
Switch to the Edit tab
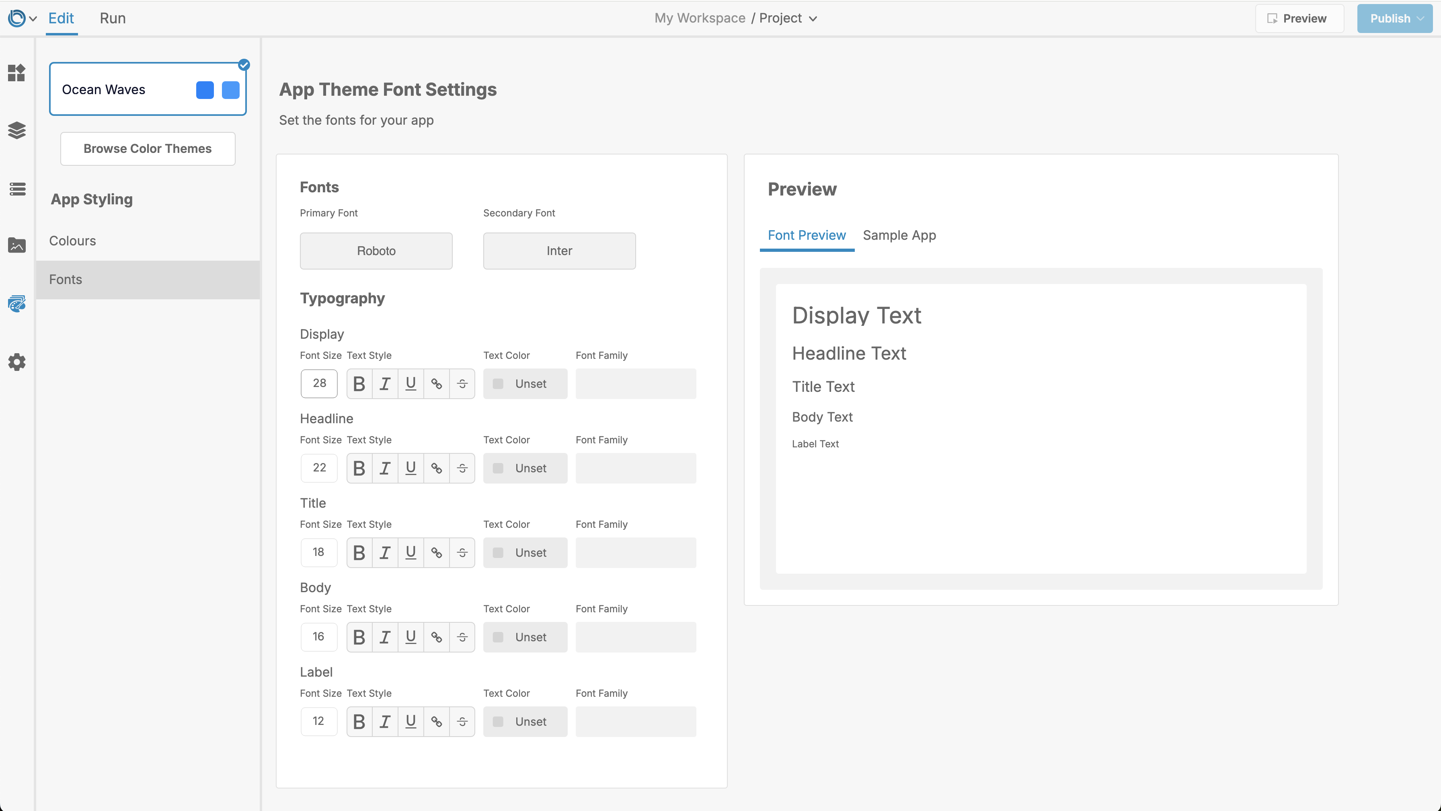[61, 19]
